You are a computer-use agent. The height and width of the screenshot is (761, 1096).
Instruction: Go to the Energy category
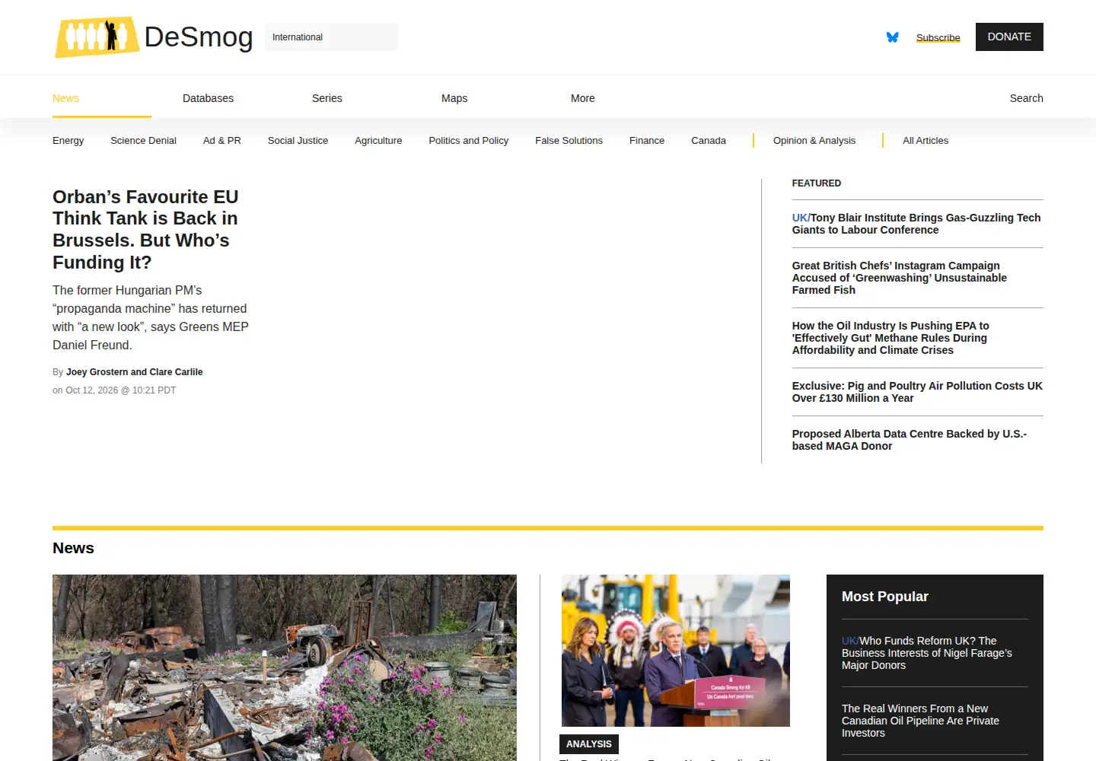[x=68, y=141]
